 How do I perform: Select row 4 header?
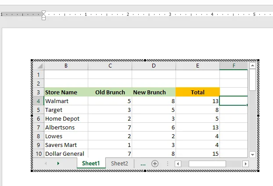(39, 101)
